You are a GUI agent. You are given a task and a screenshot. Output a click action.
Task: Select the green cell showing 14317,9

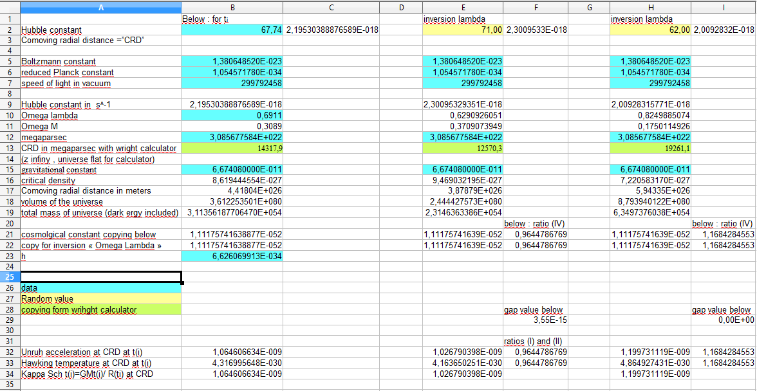click(232, 149)
